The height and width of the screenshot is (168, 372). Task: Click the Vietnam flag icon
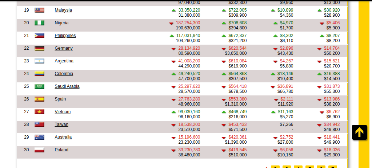[39, 112]
